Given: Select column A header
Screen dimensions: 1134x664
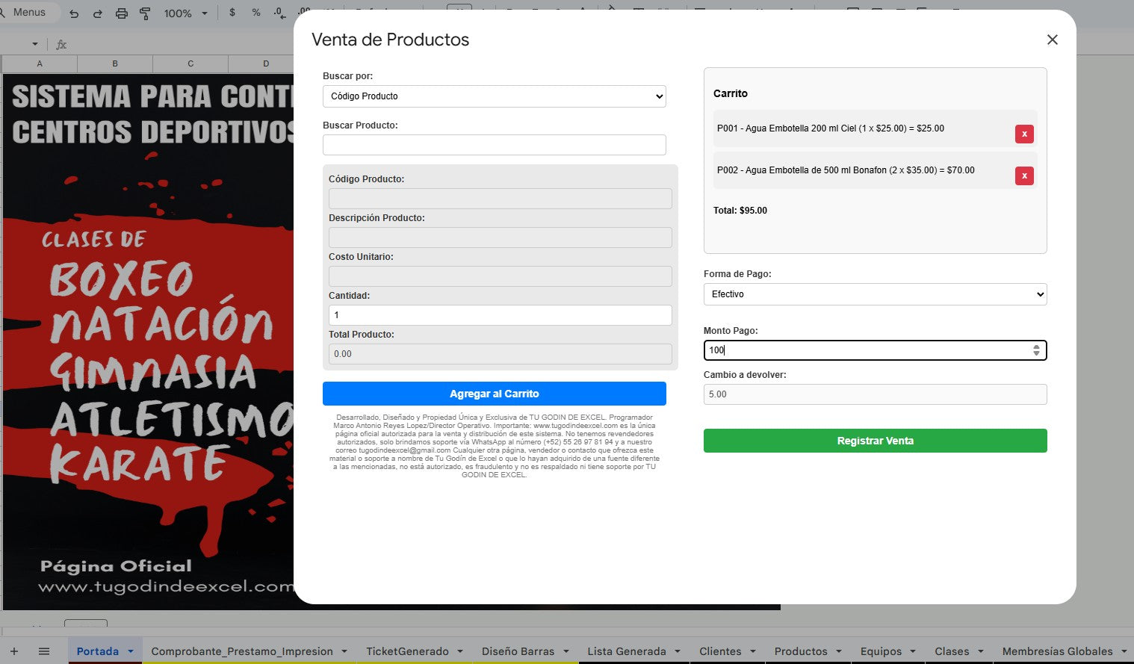Looking at the screenshot, I should point(40,63).
